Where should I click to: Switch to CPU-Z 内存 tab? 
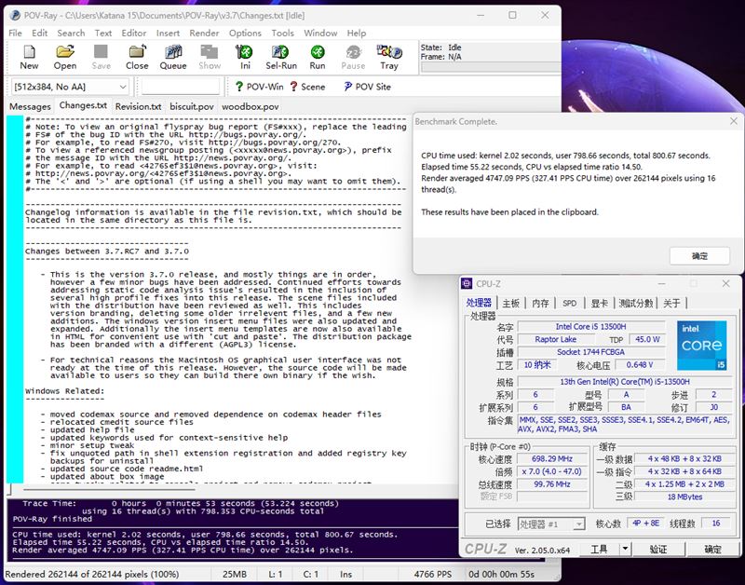point(540,303)
